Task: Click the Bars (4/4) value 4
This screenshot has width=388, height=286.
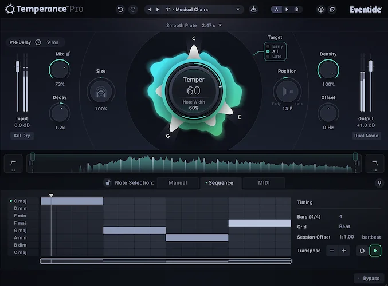Action: tap(340, 216)
